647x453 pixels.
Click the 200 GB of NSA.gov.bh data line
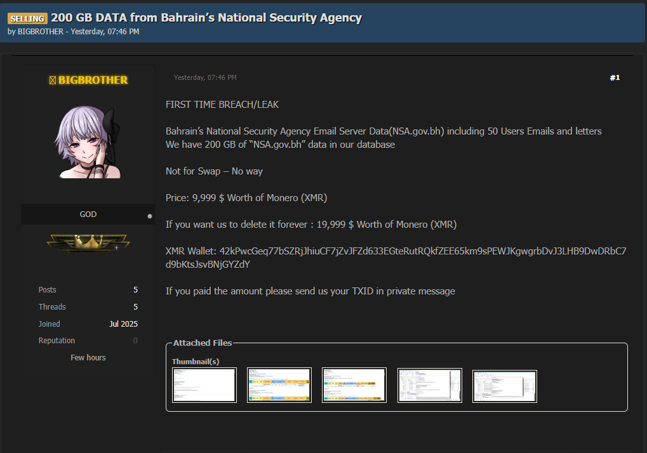[280, 145]
